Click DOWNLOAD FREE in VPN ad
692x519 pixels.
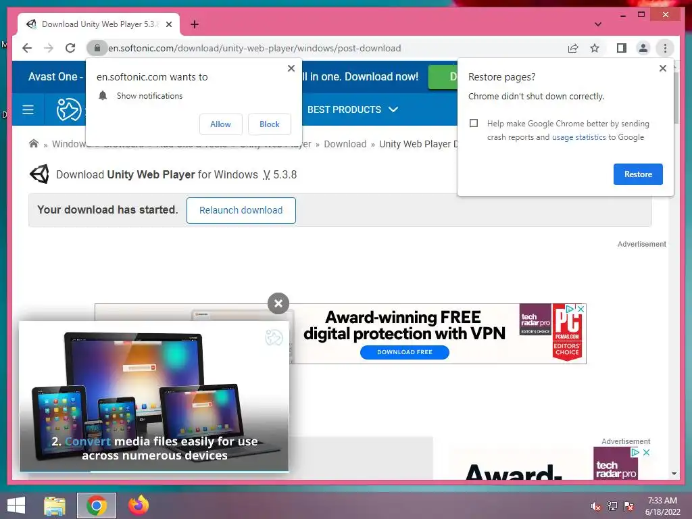[405, 352]
